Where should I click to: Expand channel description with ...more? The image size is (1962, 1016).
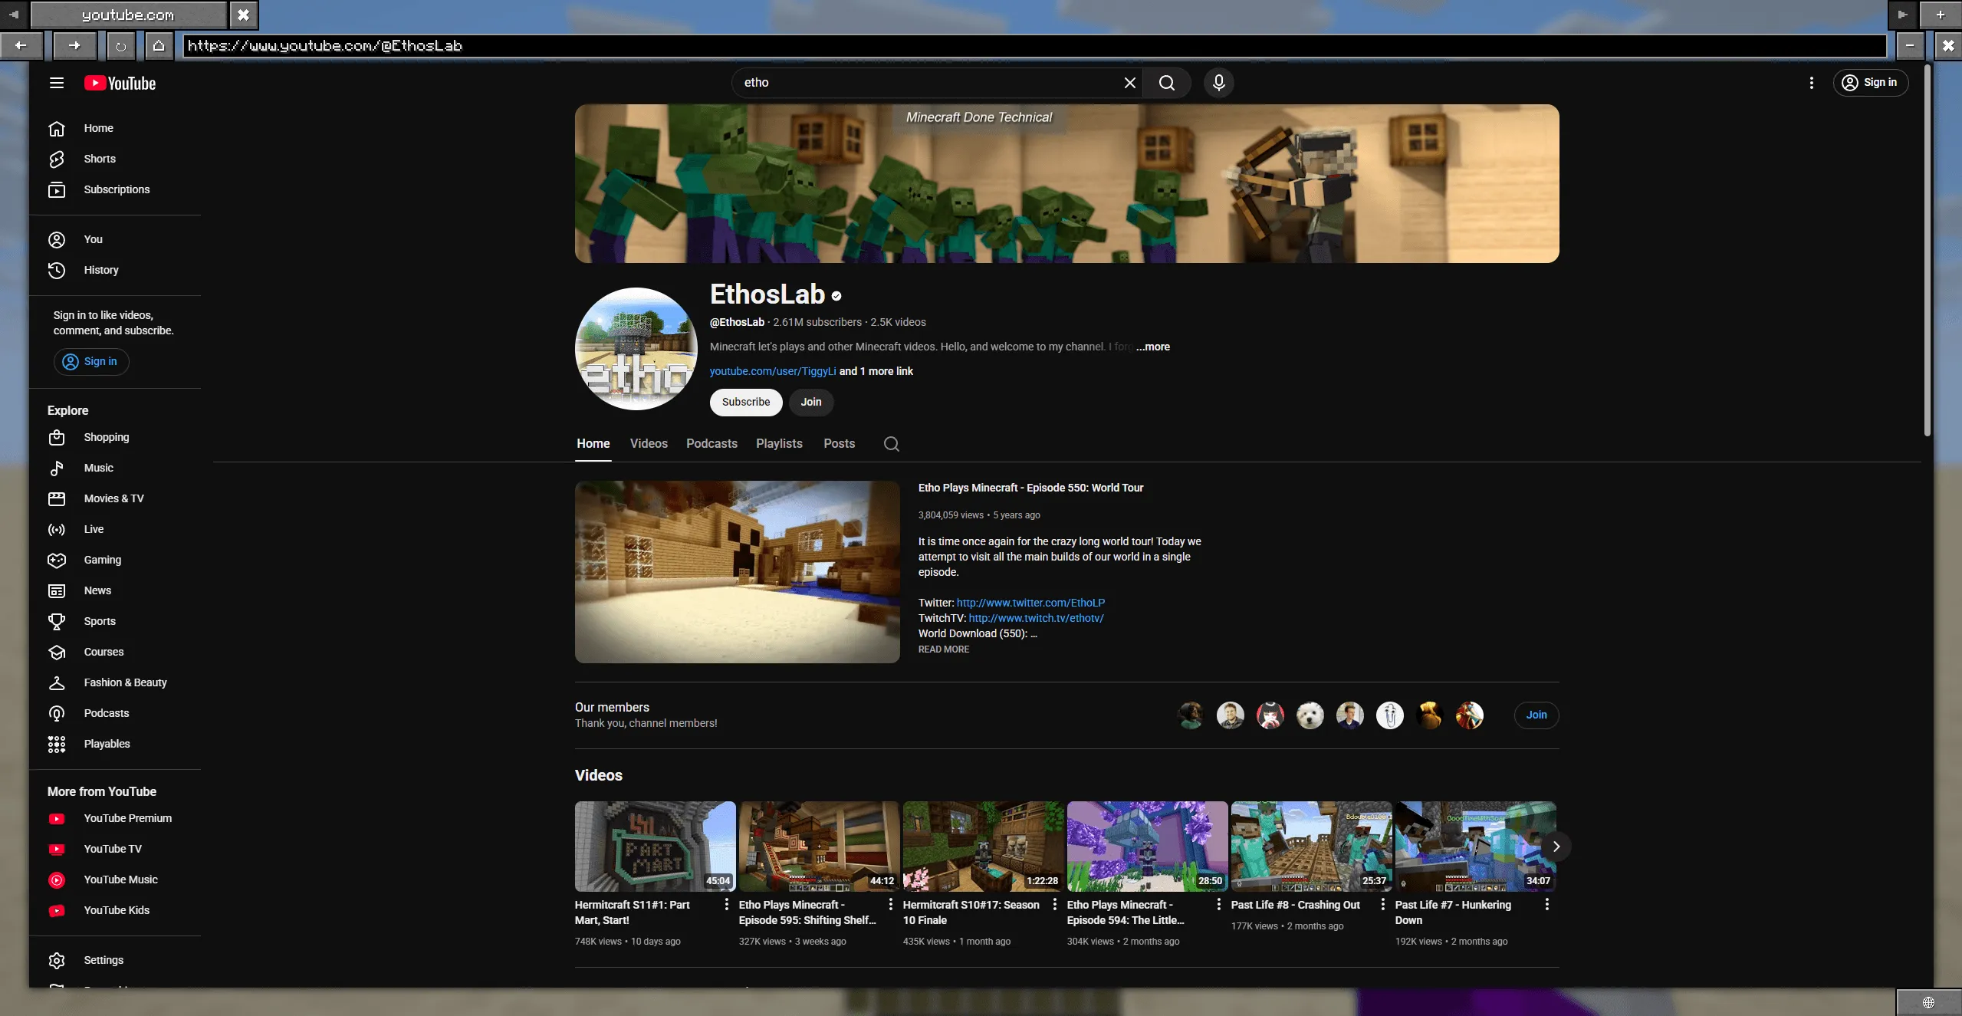[x=1152, y=347]
